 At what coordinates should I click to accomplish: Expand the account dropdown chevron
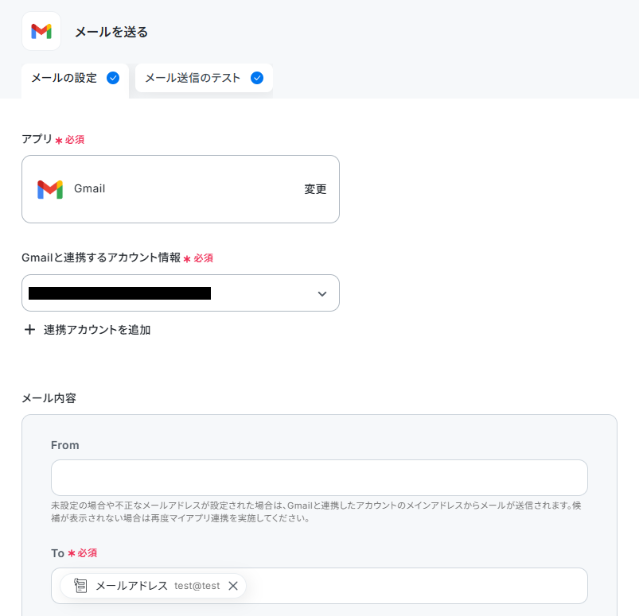click(x=322, y=293)
